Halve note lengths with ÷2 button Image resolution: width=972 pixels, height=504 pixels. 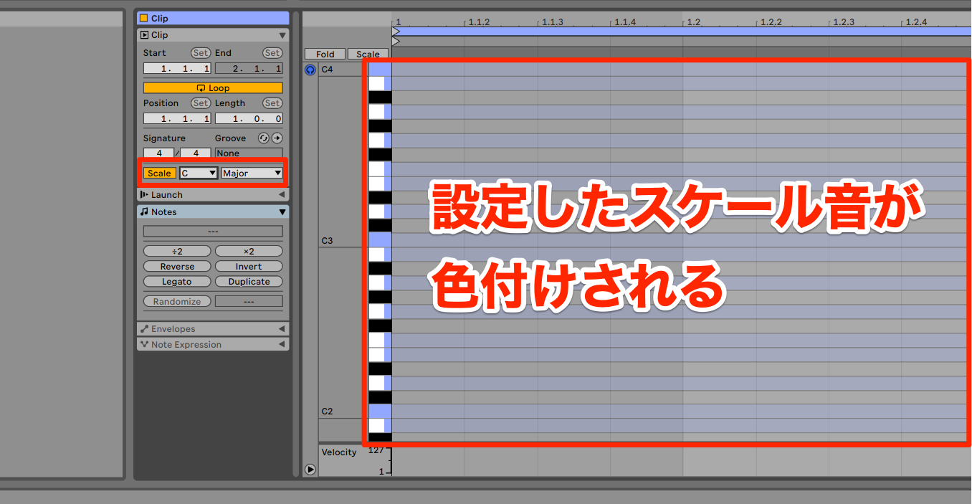pos(177,252)
